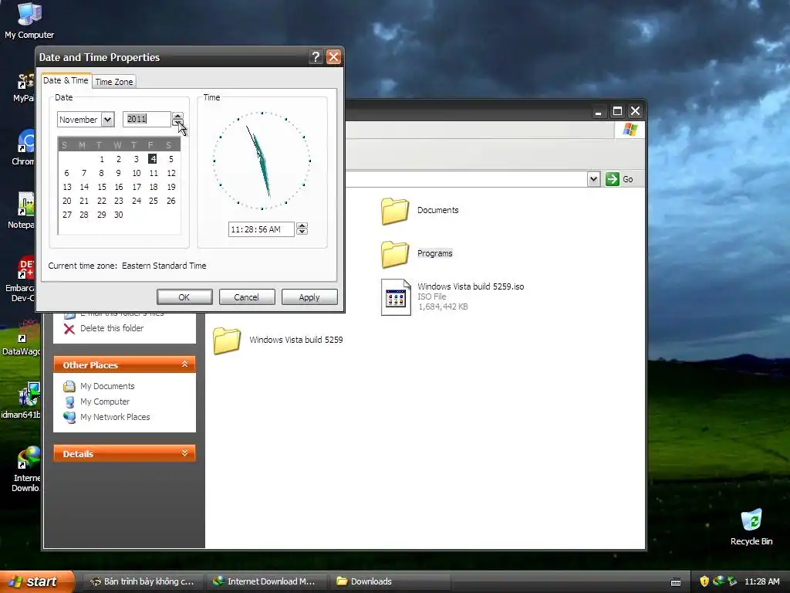Close the Date and Time Properties dialog

(x=333, y=57)
